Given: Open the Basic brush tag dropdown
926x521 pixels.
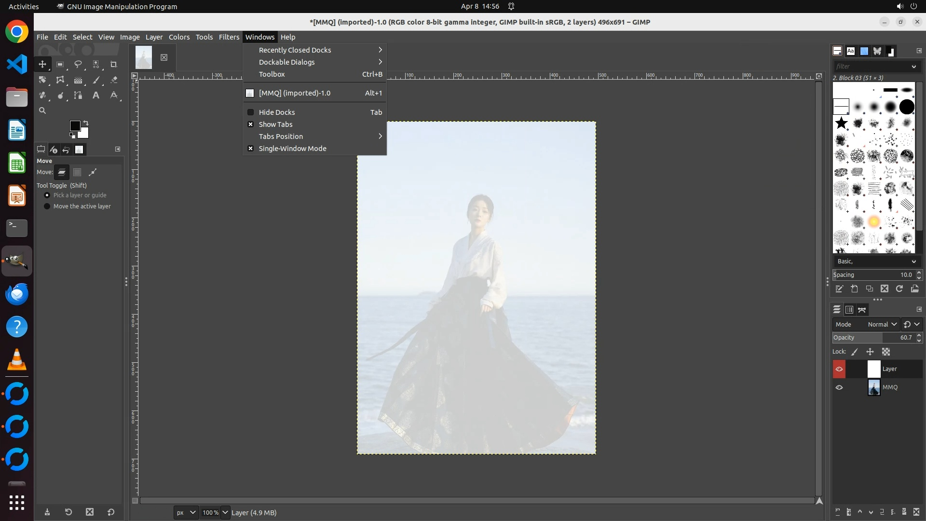Looking at the screenshot, I should coord(875,261).
